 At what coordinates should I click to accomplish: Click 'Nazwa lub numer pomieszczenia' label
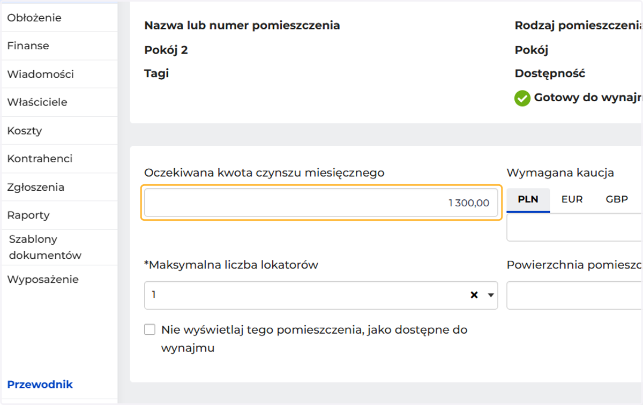click(x=242, y=25)
